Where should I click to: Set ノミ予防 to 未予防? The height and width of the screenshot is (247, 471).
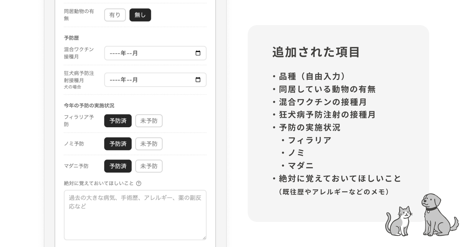149,144
